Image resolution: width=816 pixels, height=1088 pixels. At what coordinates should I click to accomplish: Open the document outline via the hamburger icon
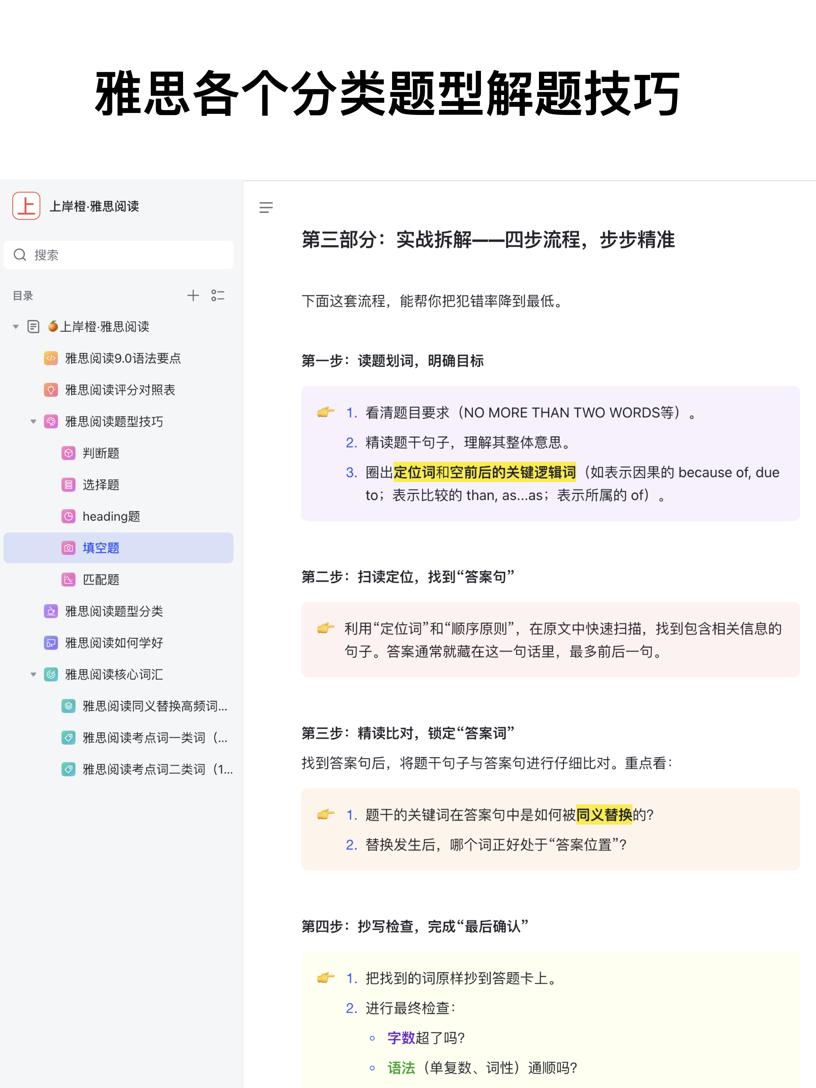click(265, 207)
